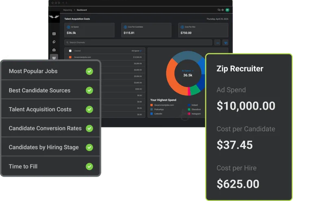Click the Your Highest Spend heading
The width and height of the screenshot is (325, 201).
[163, 100]
